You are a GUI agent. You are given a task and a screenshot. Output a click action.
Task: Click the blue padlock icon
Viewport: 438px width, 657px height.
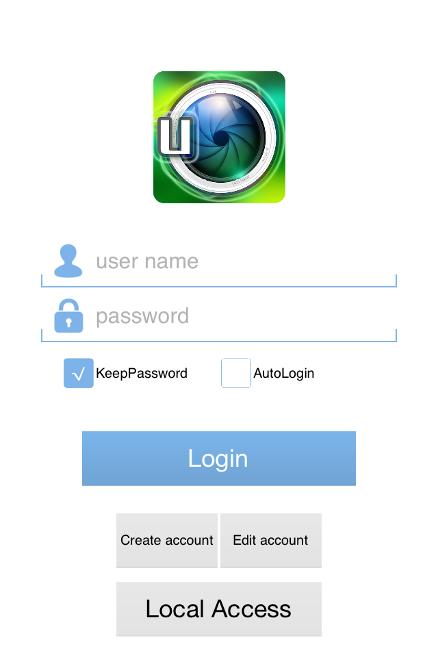tap(68, 315)
